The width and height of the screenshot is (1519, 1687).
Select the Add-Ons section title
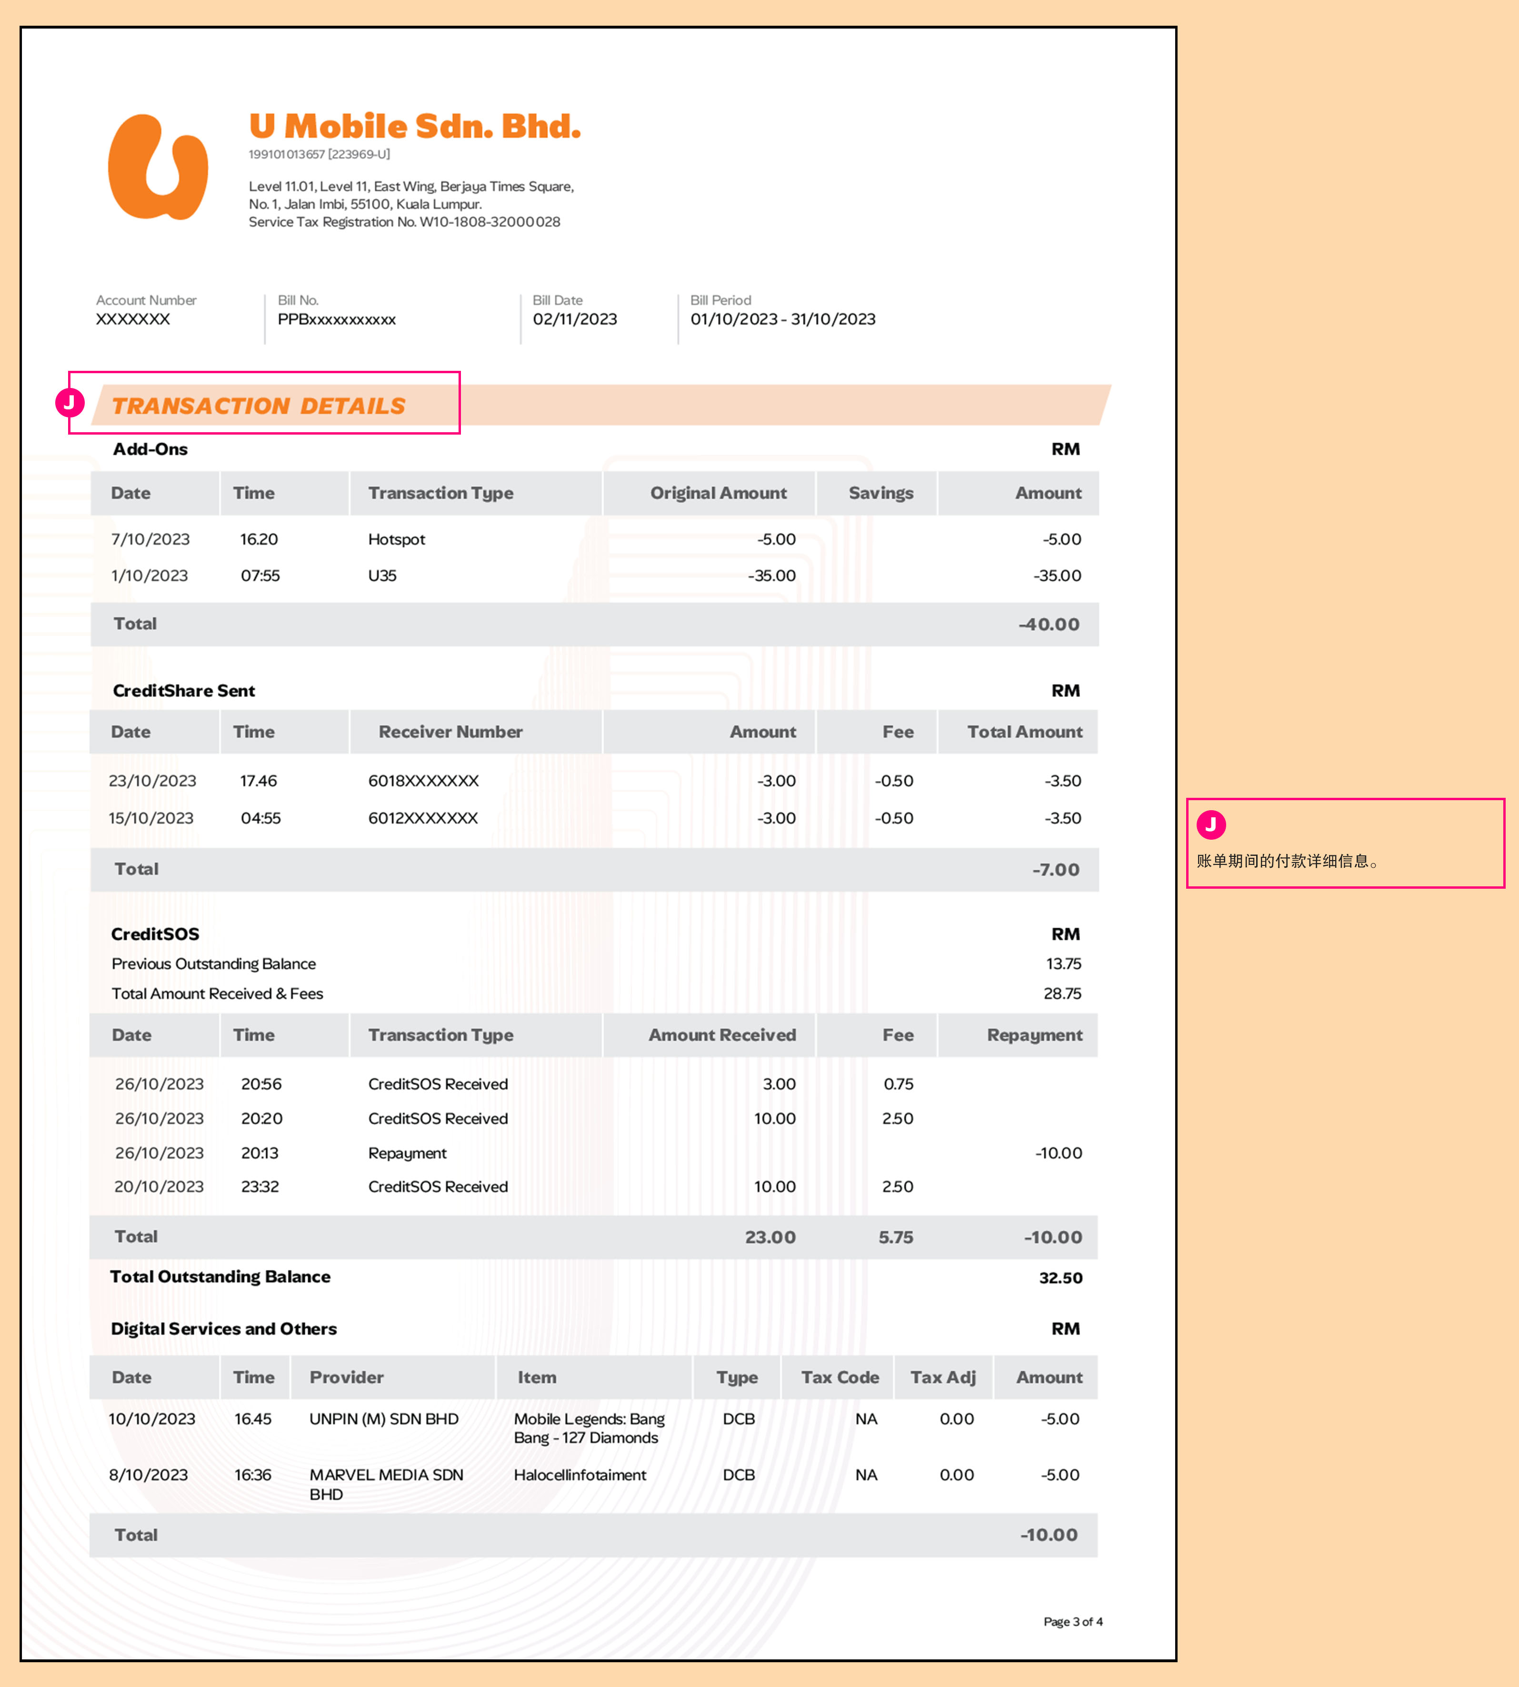click(150, 449)
